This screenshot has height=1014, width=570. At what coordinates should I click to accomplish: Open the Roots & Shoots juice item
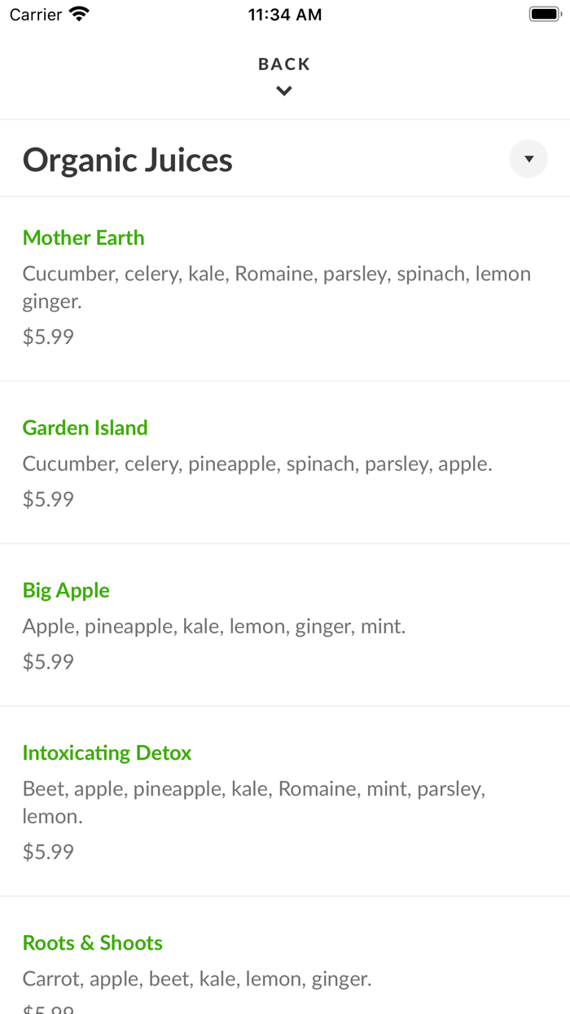[x=92, y=943]
